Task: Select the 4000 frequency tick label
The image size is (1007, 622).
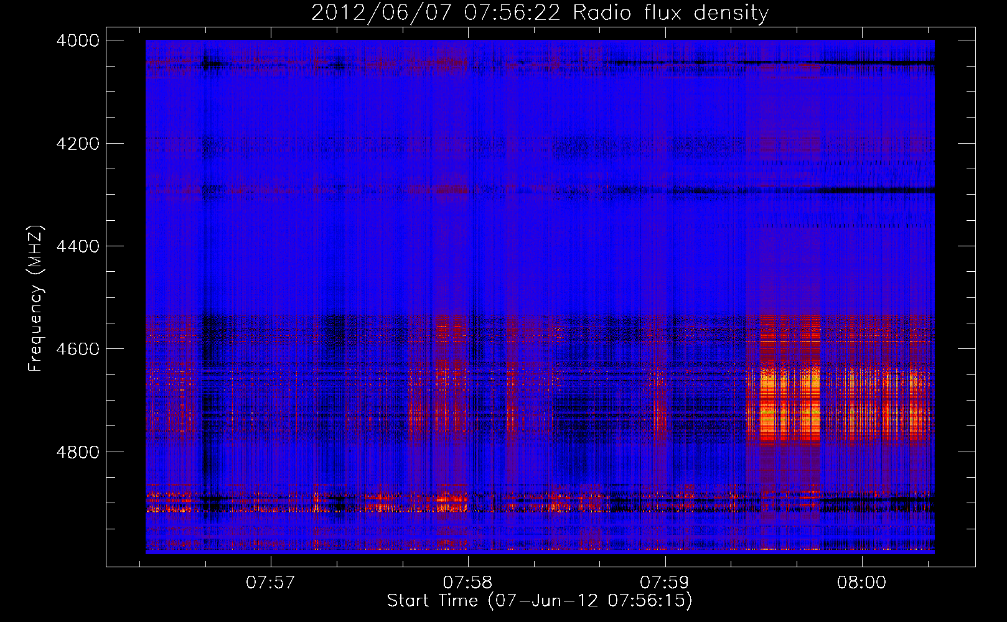Action: pos(78,40)
